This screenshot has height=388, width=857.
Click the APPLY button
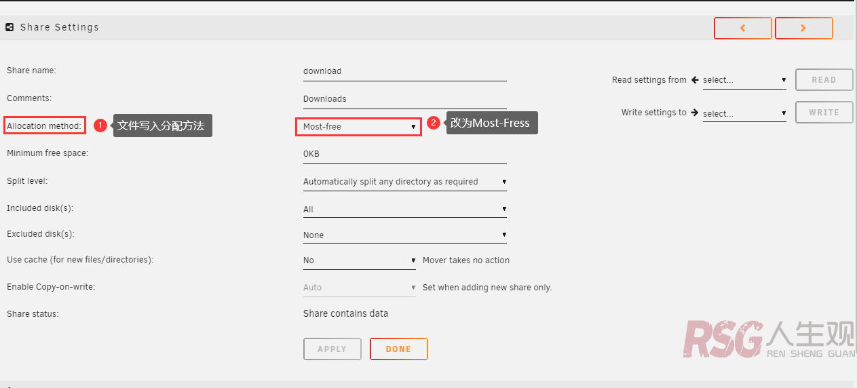coord(332,349)
